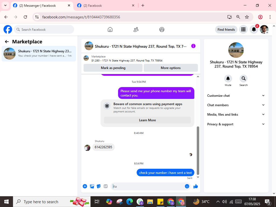Open emoji picker in message box

pyautogui.click(x=187, y=186)
